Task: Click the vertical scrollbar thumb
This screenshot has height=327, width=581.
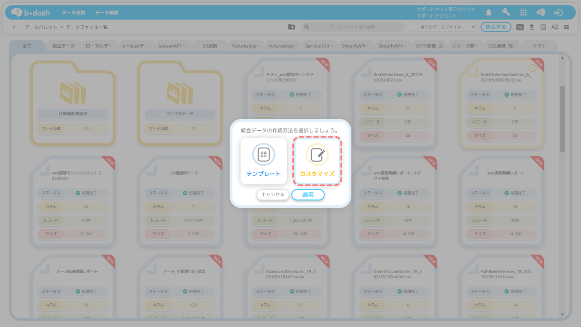Action: pos(562,119)
